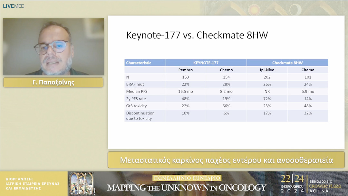Click the NR value in Ipi-Nivo column
The image size is (348, 196).
point(267,92)
